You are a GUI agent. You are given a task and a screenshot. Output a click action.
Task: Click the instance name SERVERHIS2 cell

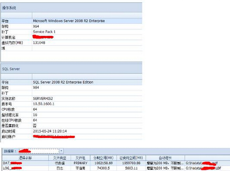(x=87, y=98)
